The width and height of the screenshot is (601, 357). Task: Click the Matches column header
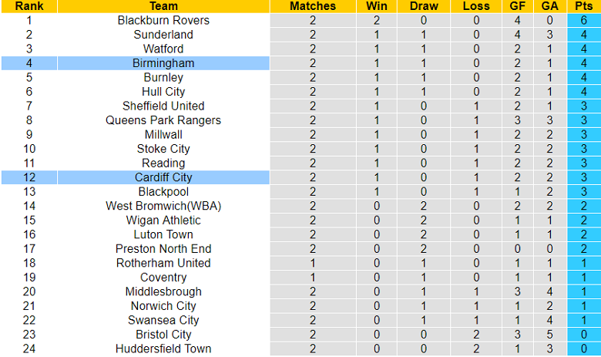click(313, 6)
